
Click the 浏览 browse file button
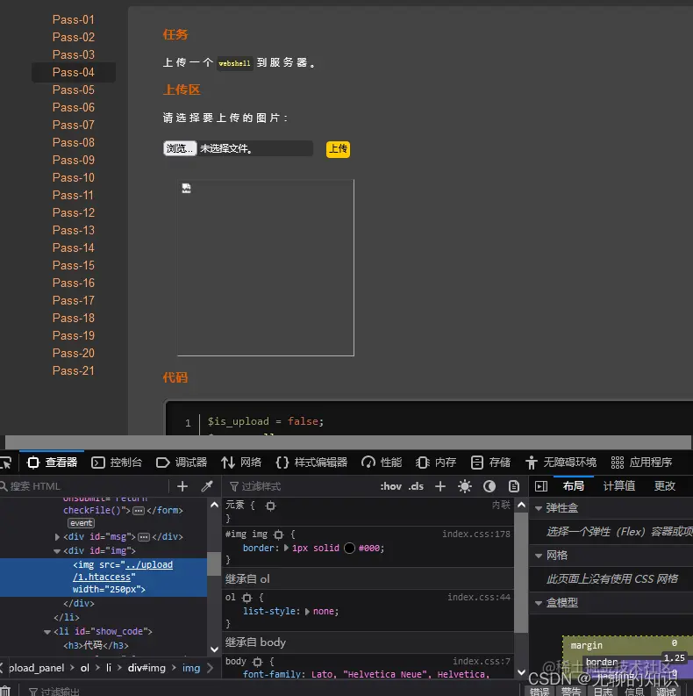pos(180,148)
